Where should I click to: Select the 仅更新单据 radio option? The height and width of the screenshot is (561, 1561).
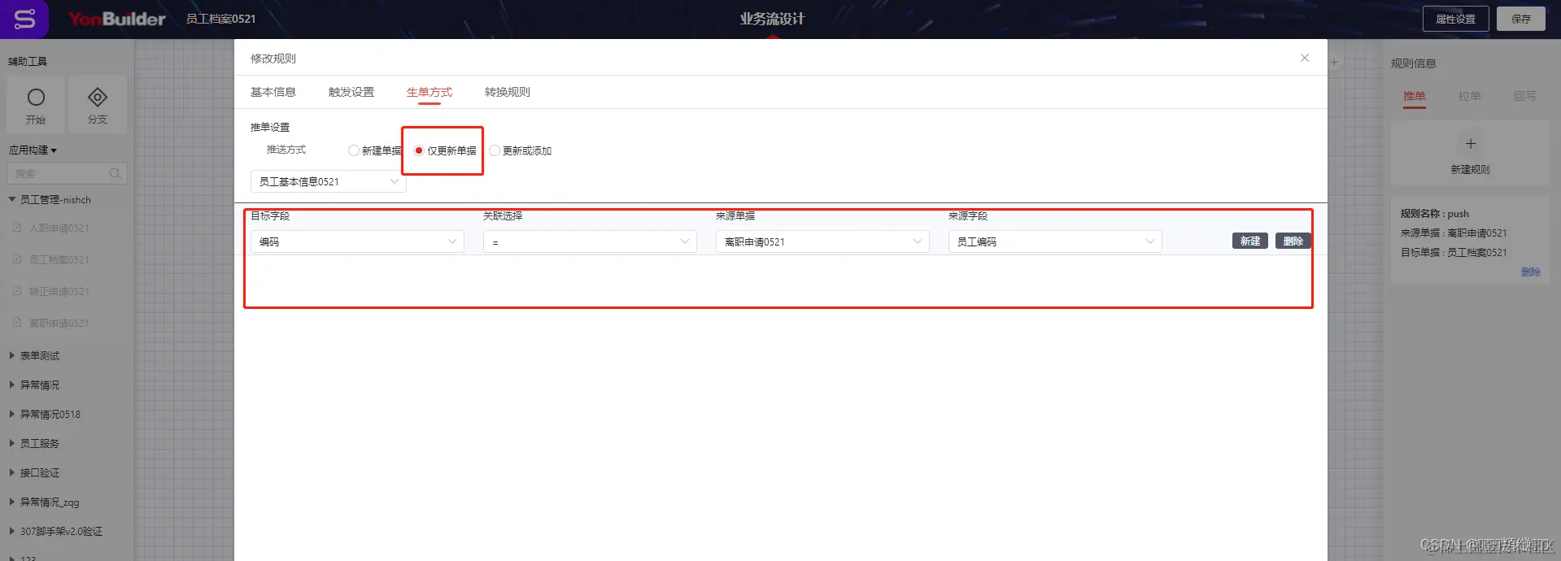(x=419, y=150)
